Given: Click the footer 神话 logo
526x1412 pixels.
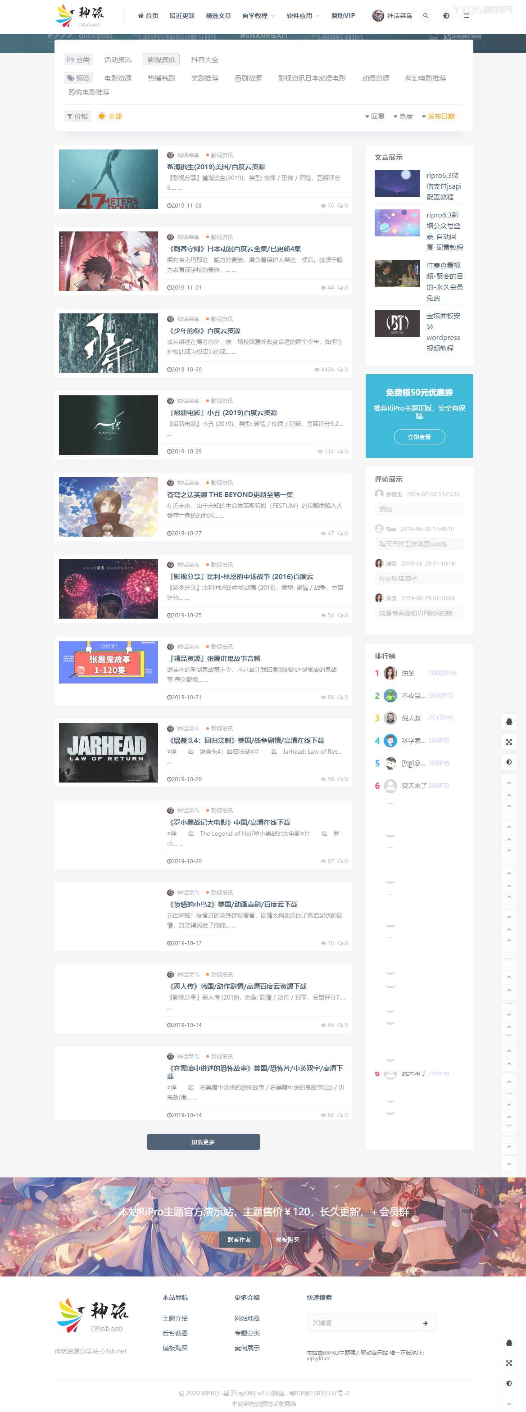Looking at the screenshot, I should (x=93, y=1316).
